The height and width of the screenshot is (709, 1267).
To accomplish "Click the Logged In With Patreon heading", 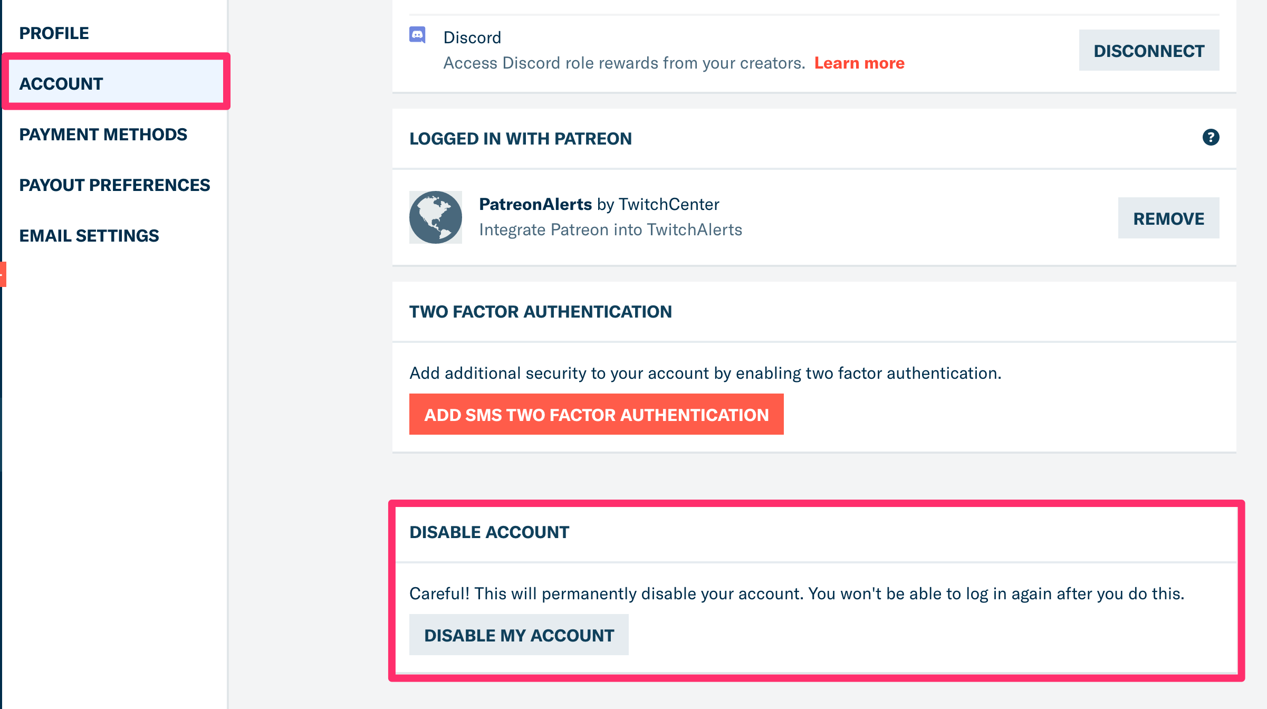I will pos(520,139).
